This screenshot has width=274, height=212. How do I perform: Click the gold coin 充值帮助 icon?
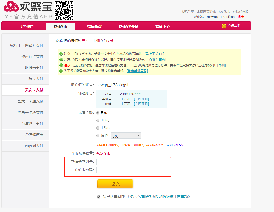pyautogui.click(x=224, y=26)
